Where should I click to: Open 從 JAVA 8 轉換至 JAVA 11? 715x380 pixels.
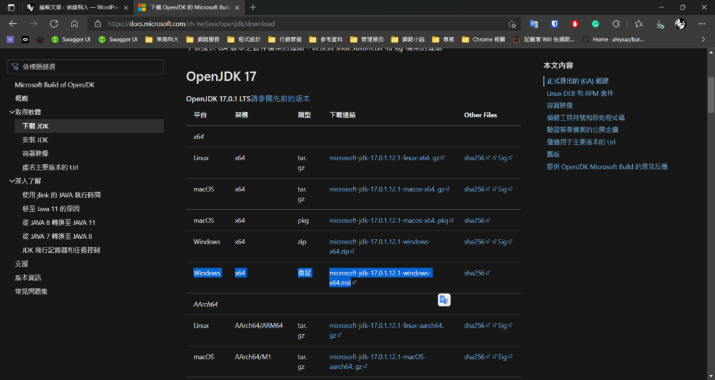[x=59, y=222]
